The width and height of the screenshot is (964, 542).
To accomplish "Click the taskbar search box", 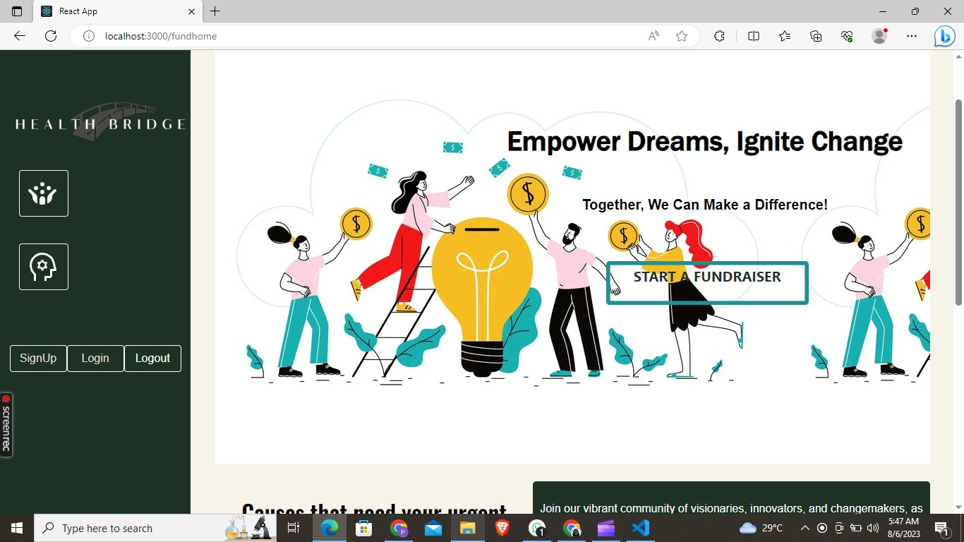I will point(155,528).
